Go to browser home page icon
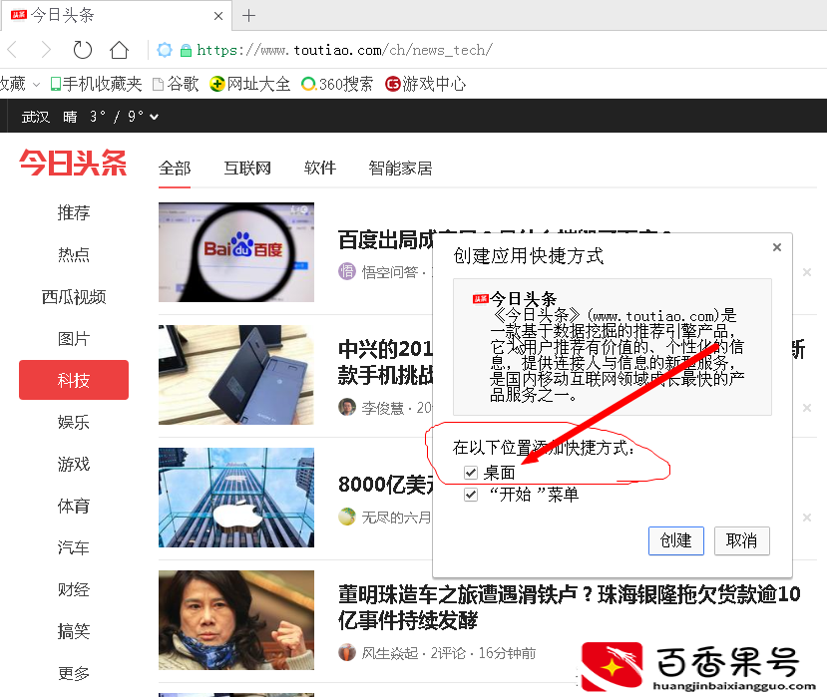827x697 pixels. (119, 50)
